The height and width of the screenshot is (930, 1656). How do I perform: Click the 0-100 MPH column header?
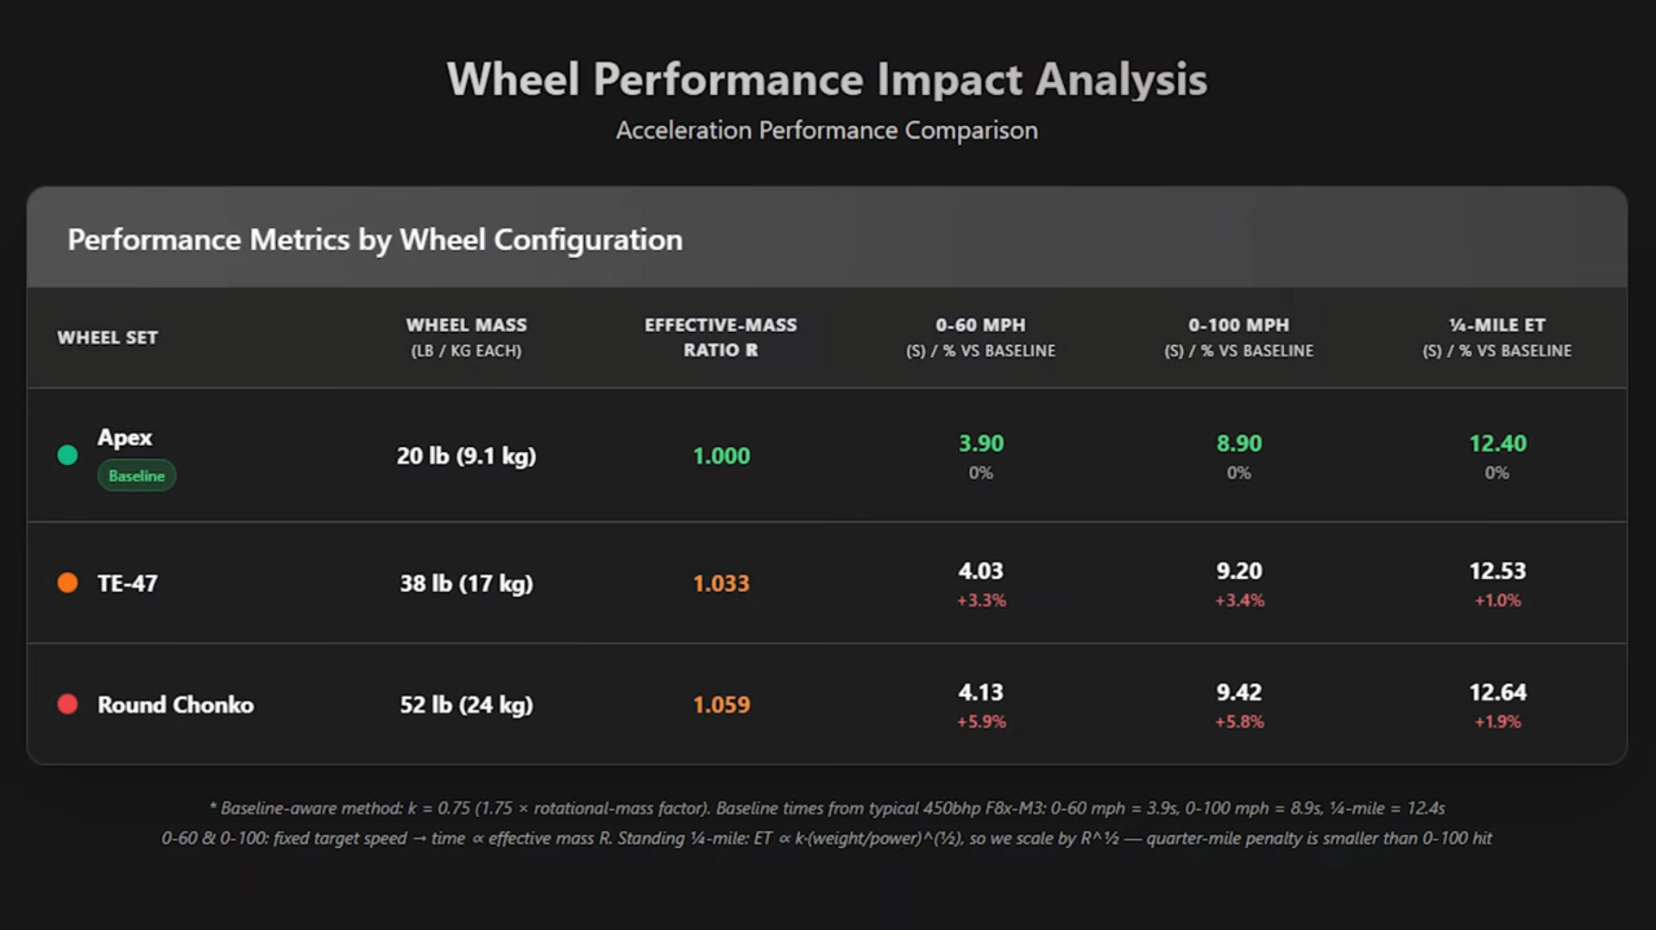click(x=1238, y=336)
